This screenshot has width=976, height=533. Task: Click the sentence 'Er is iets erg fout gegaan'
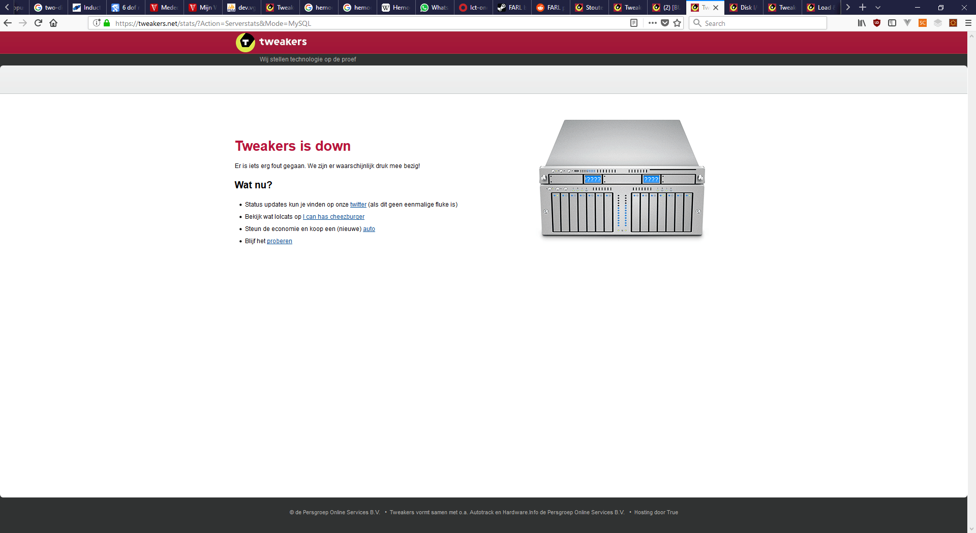(x=270, y=166)
